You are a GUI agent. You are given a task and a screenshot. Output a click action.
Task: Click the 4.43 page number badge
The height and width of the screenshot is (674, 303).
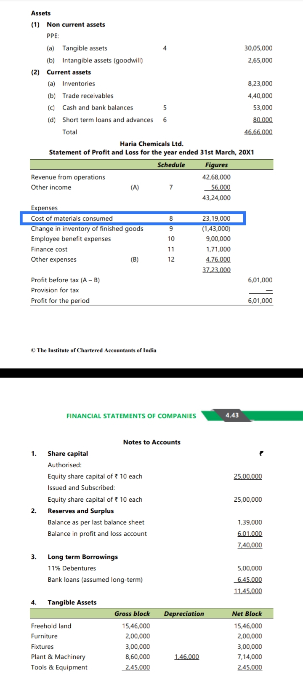(x=232, y=415)
